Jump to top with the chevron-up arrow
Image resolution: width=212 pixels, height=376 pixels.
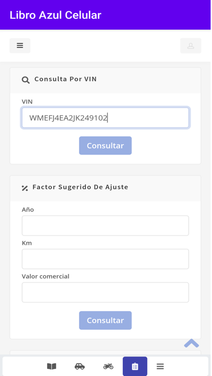point(191,343)
